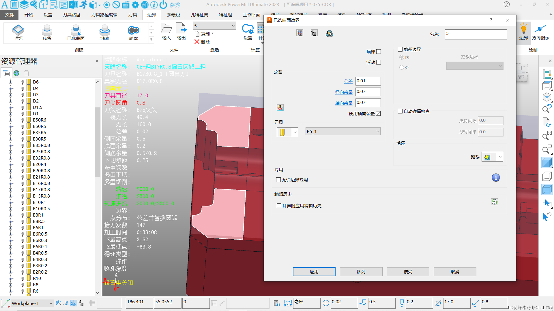554x311 pixels.
Task: Check 允许边界专用 option
Action: tap(278, 180)
